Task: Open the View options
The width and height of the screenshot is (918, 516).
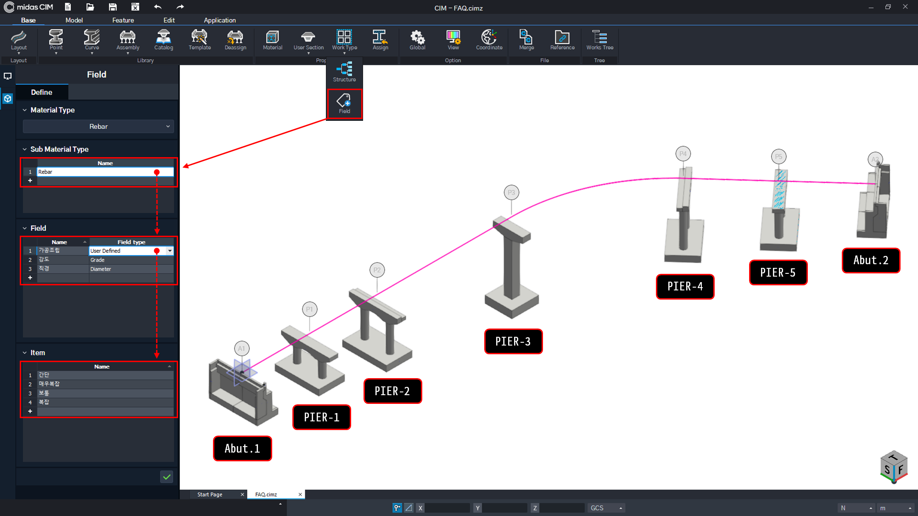Action: click(453, 40)
